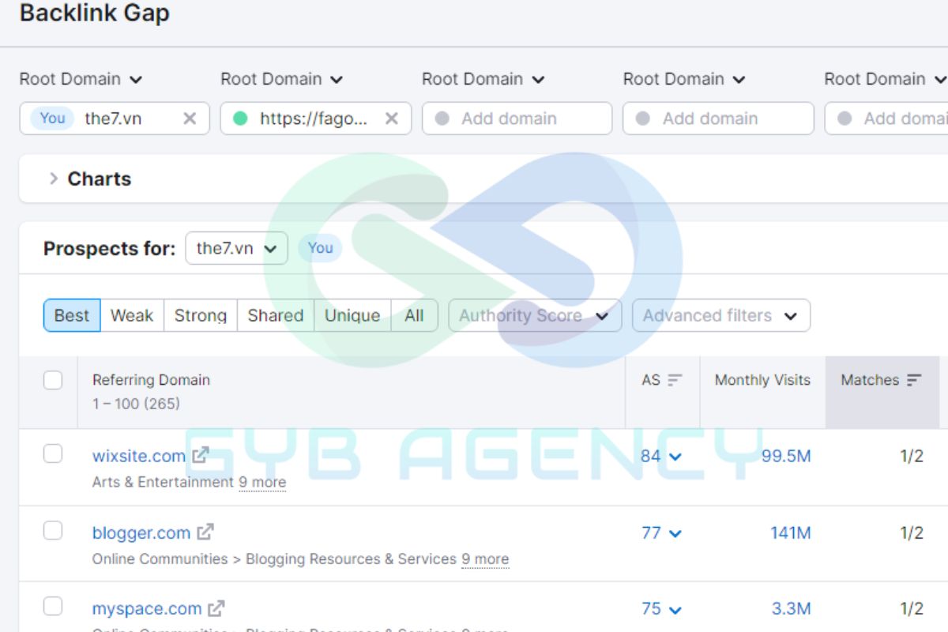Select the All prospects tab
Viewport: 948px width, 632px height.
[x=415, y=315]
